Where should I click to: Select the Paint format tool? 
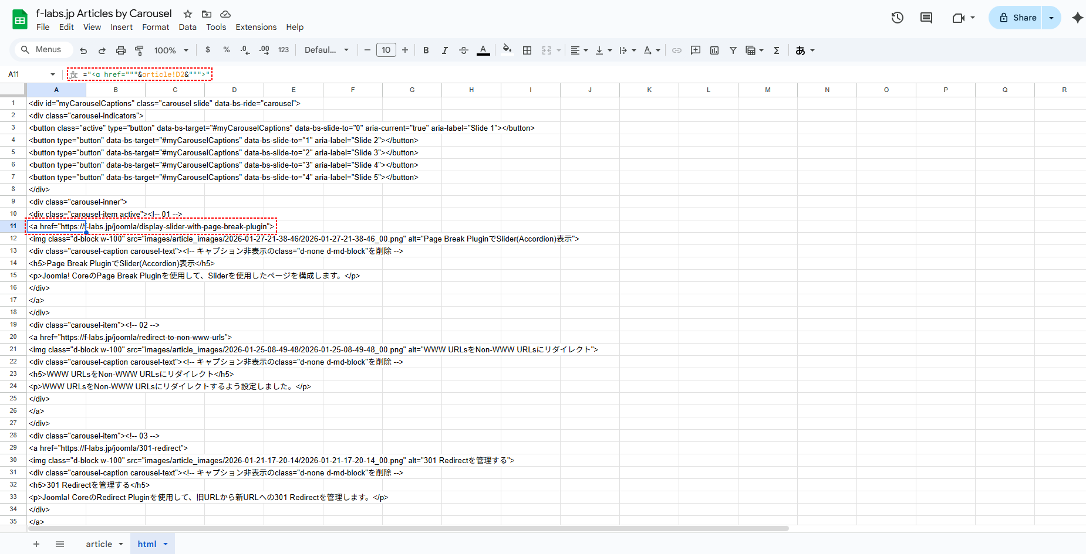[x=139, y=50]
